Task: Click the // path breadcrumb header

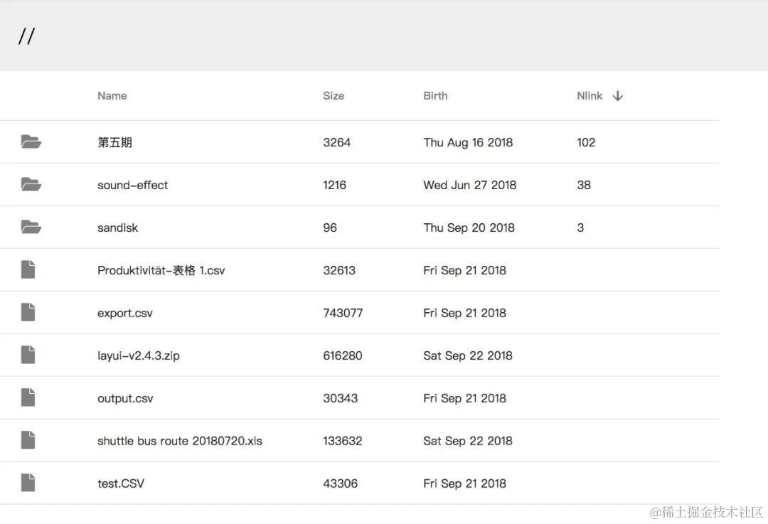Action: pyautogui.click(x=26, y=36)
